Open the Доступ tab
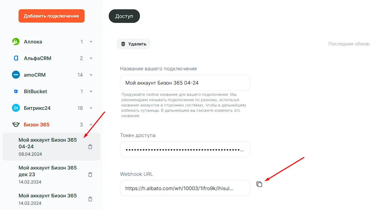370x210 pixels. (124, 16)
